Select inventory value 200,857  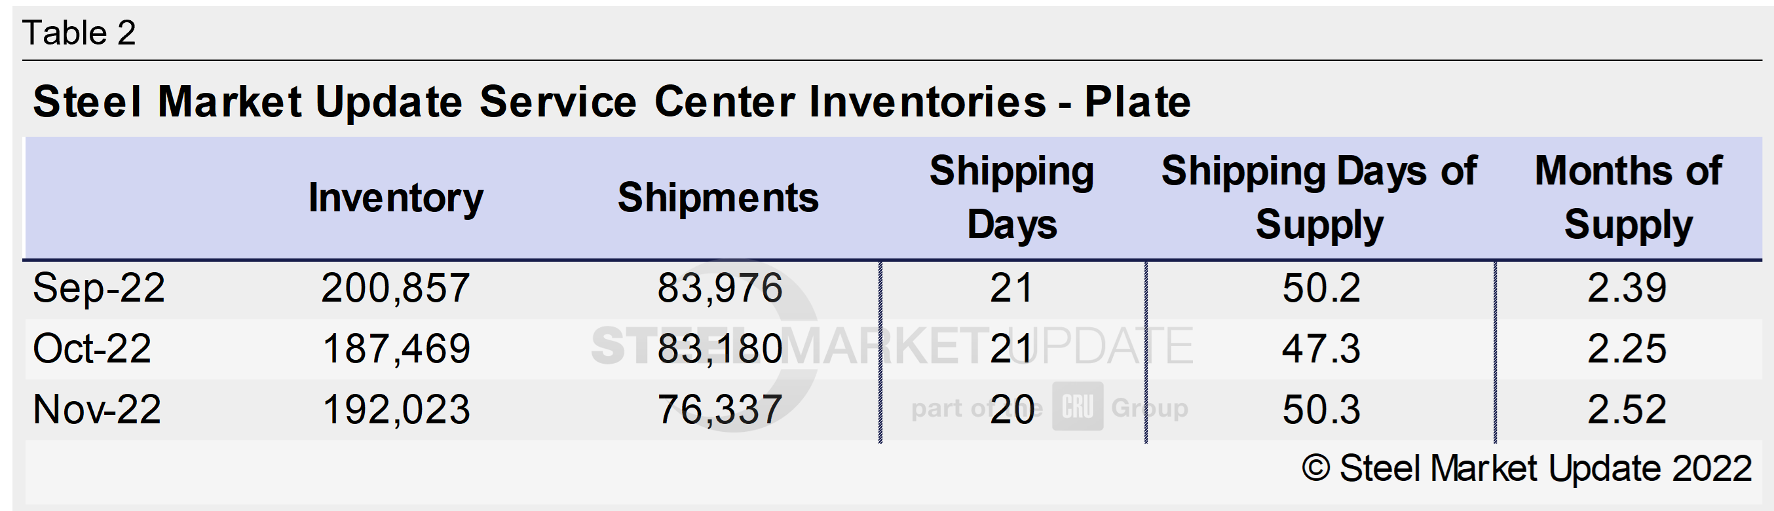(395, 287)
